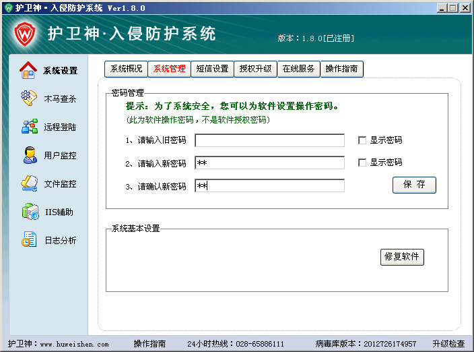This screenshot has width=474, height=352.
Task: Open the 短信设置 tab
Action: (x=212, y=69)
